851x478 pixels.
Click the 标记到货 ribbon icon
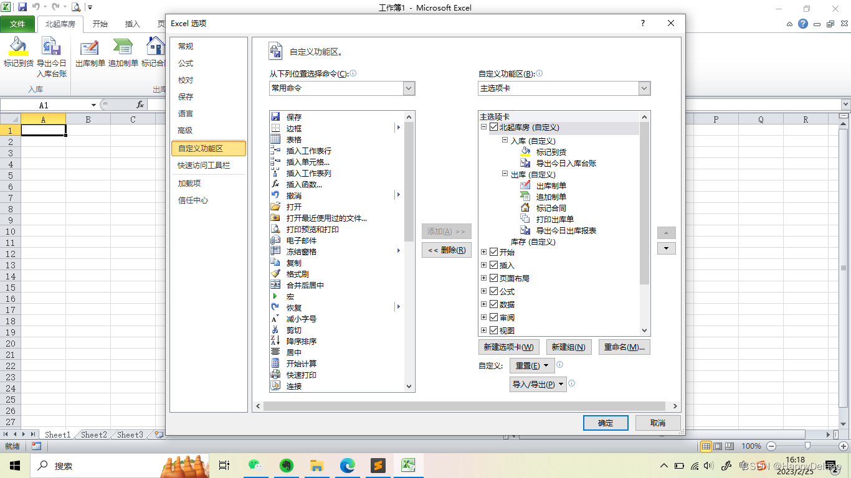coord(19,52)
